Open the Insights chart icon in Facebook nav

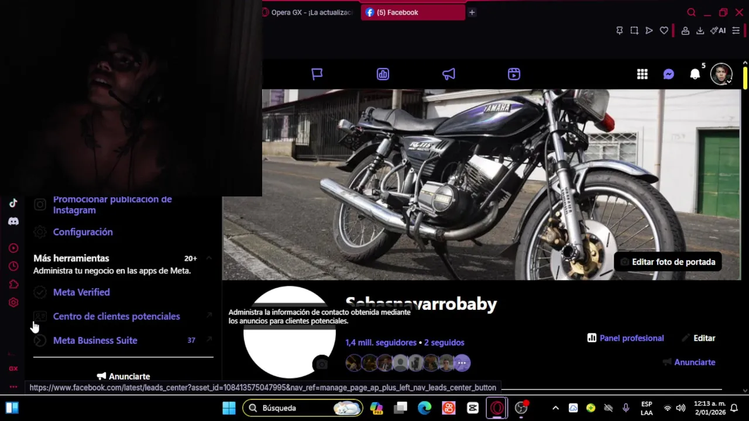383,74
